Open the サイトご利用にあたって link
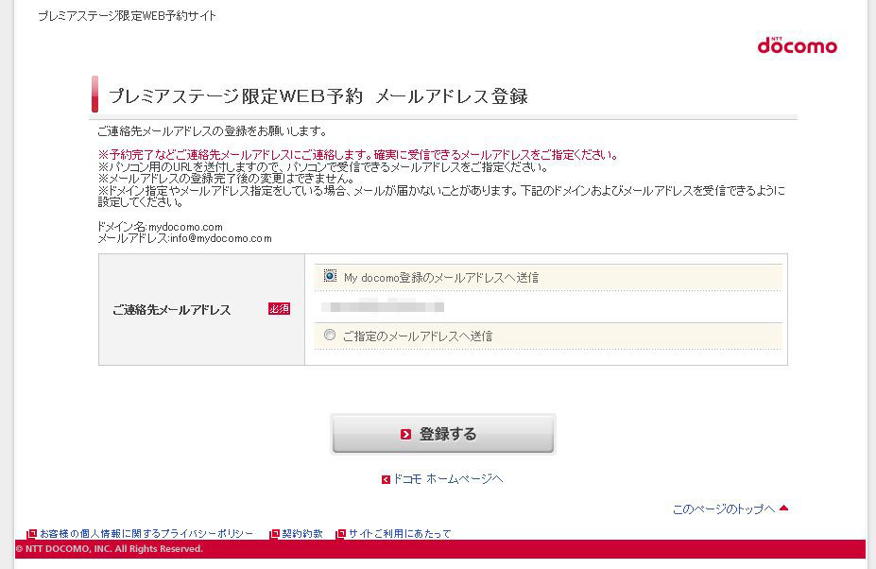The height and width of the screenshot is (569, 876). pyautogui.click(x=400, y=534)
